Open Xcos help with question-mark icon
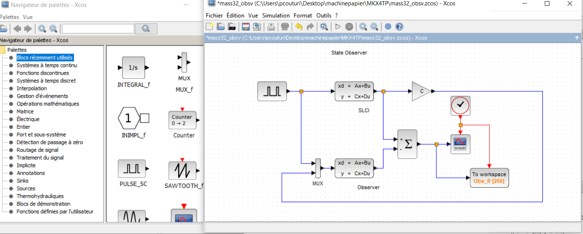Screen dimensions: 583x234 [400, 27]
